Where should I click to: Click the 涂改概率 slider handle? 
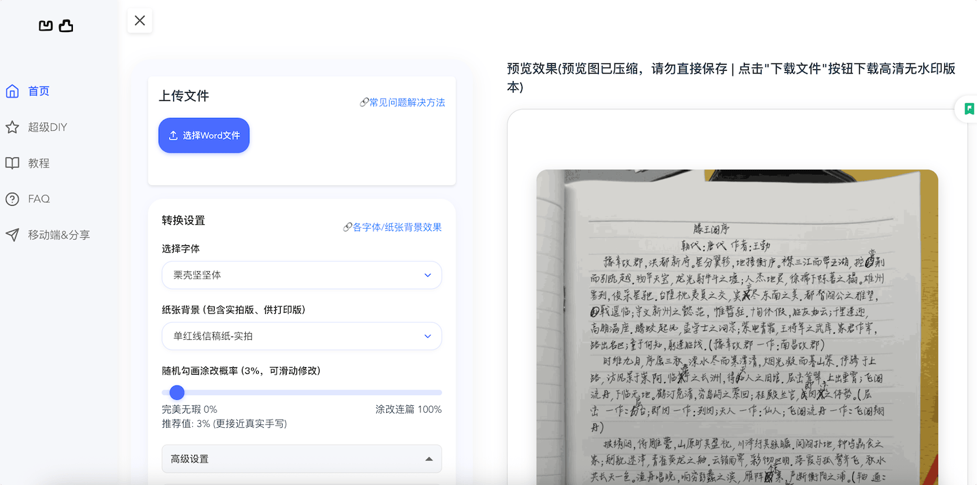177,392
